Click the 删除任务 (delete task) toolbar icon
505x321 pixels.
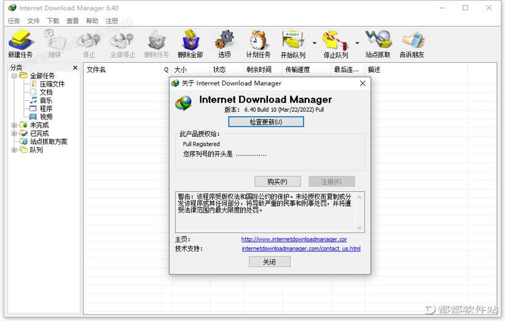156,44
